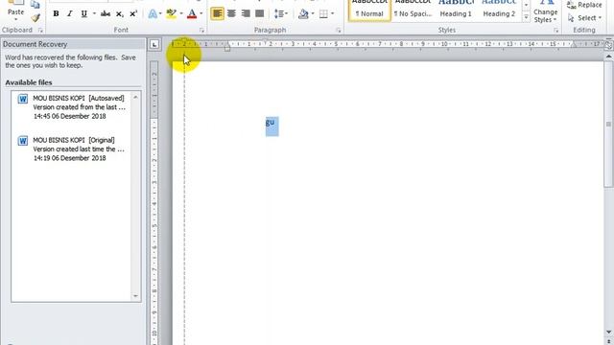Open the Shading dropdown arrow
Screen dimensions: 614x345
tap(313, 14)
